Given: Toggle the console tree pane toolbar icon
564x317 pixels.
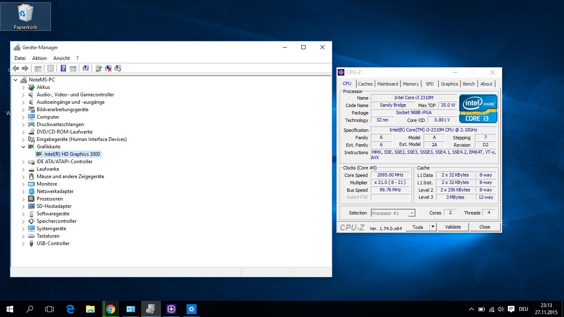Looking at the screenshot, I should pyautogui.click(x=38, y=68).
